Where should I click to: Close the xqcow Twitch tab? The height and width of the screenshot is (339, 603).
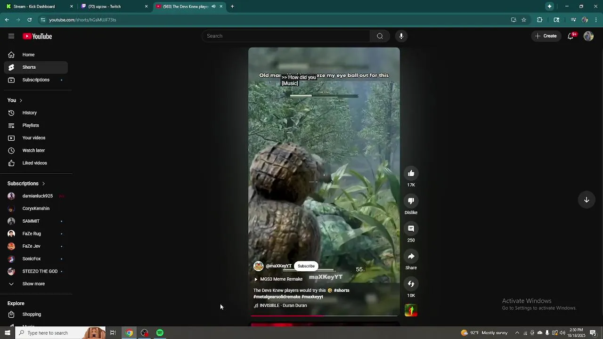146,7
